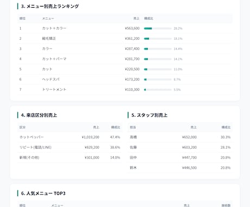Screen dimensions: 250x207
Task: Click the 30.3% staff share
Action: (226, 137)
